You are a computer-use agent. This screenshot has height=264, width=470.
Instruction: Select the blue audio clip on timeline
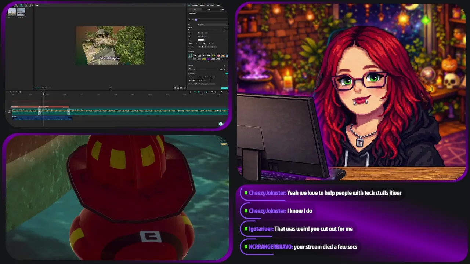pyautogui.click(x=42, y=118)
